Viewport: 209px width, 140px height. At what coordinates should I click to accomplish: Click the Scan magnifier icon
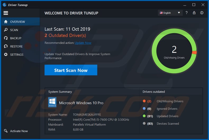[6, 30]
